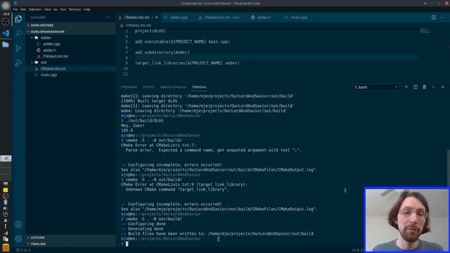Viewport: 450px width, 253px height.
Task: Open the Run menu
Action: pyautogui.click(x=63, y=9)
